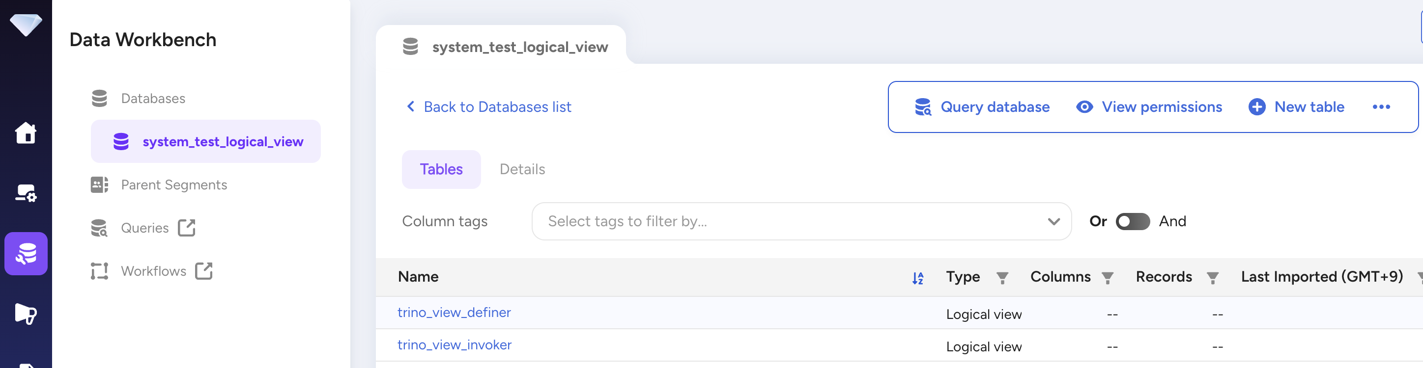Click the three-dots more actions icon
The width and height of the screenshot is (1423, 368).
[x=1381, y=107]
